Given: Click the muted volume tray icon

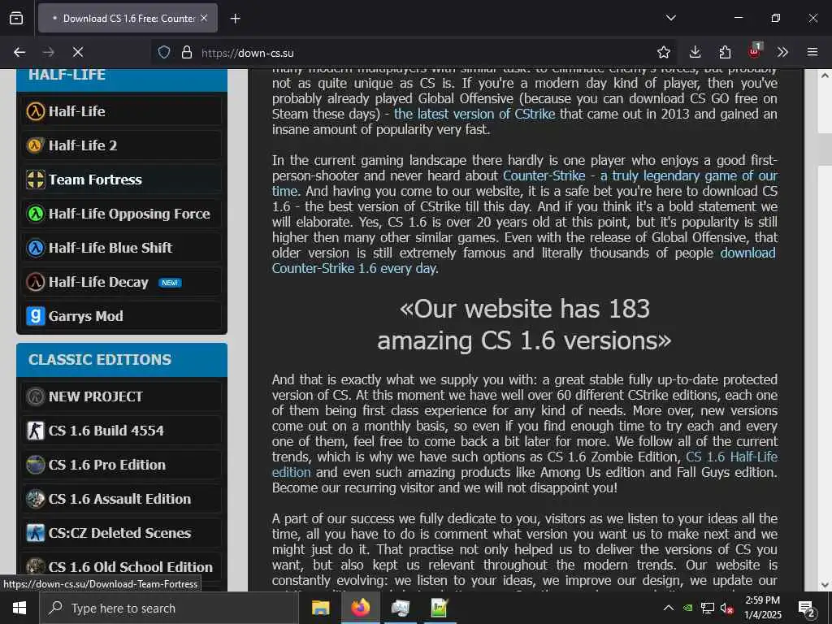Looking at the screenshot, I should tap(726, 608).
